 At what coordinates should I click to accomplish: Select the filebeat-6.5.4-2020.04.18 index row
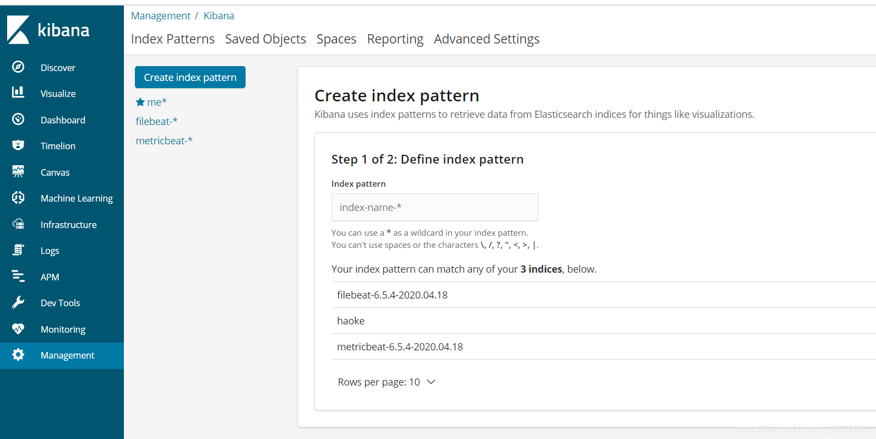(603, 295)
